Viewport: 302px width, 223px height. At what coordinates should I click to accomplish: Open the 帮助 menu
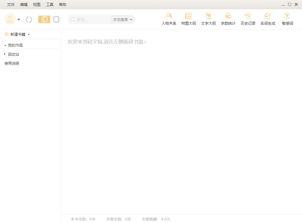pyautogui.click(x=63, y=4)
